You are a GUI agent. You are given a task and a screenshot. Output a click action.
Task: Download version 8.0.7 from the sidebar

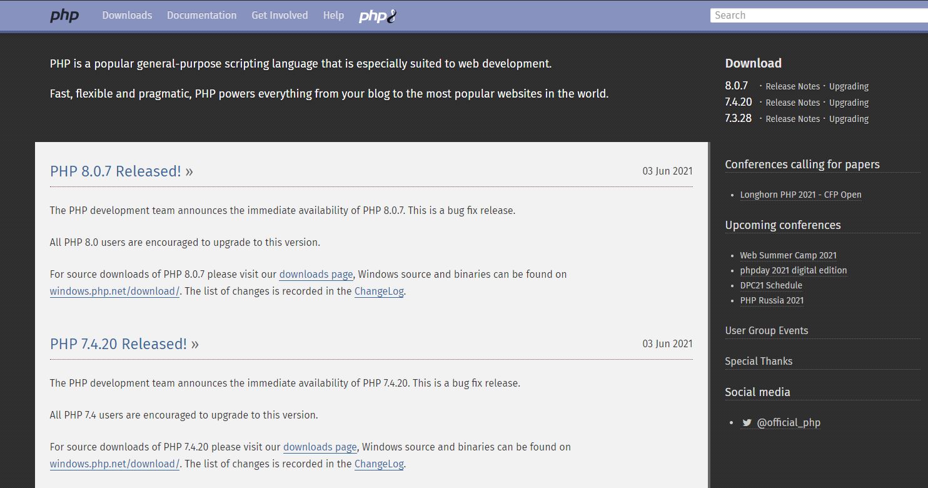point(737,86)
